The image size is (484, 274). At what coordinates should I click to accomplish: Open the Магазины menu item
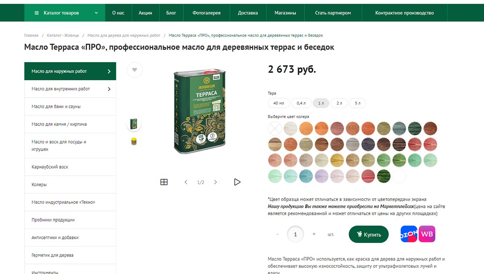point(286,13)
